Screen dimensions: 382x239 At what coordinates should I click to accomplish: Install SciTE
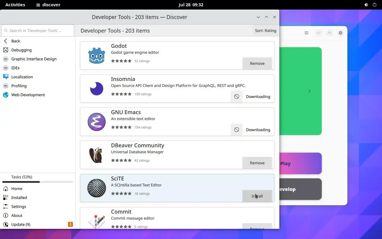tap(257, 196)
